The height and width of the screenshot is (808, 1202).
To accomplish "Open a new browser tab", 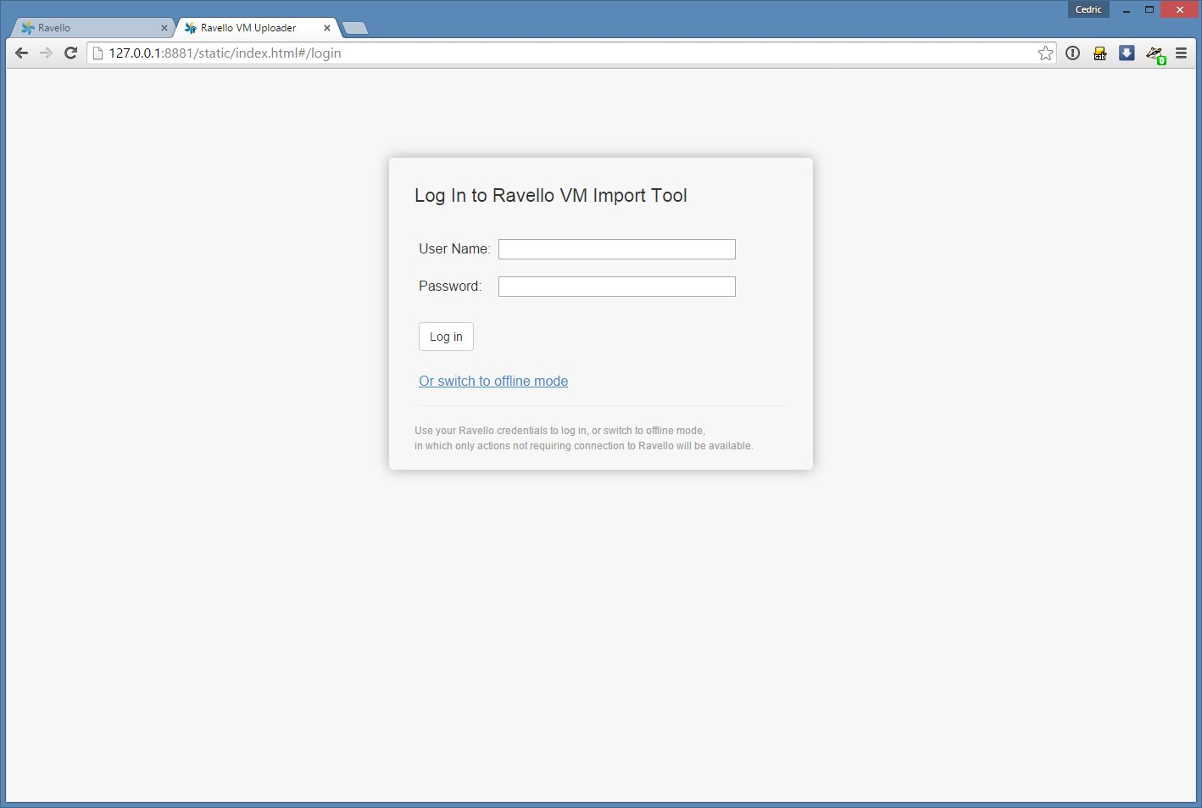I will (x=355, y=28).
